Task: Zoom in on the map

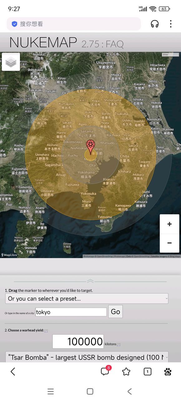Action: click(169, 224)
